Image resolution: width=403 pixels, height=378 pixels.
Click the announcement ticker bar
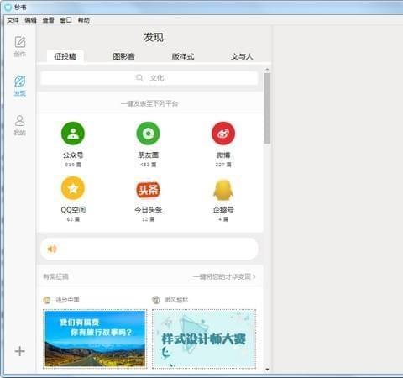[149, 249]
